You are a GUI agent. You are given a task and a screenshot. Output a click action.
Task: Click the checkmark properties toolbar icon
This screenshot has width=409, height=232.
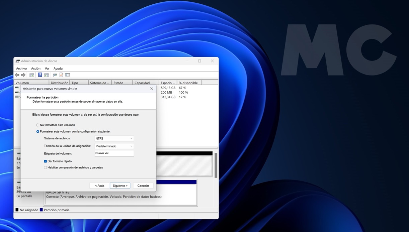(61, 75)
